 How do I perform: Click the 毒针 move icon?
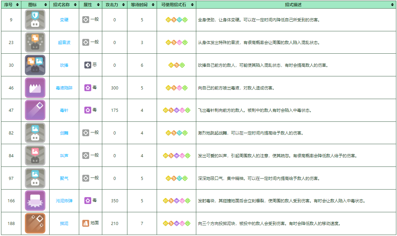tap(35, 110)
